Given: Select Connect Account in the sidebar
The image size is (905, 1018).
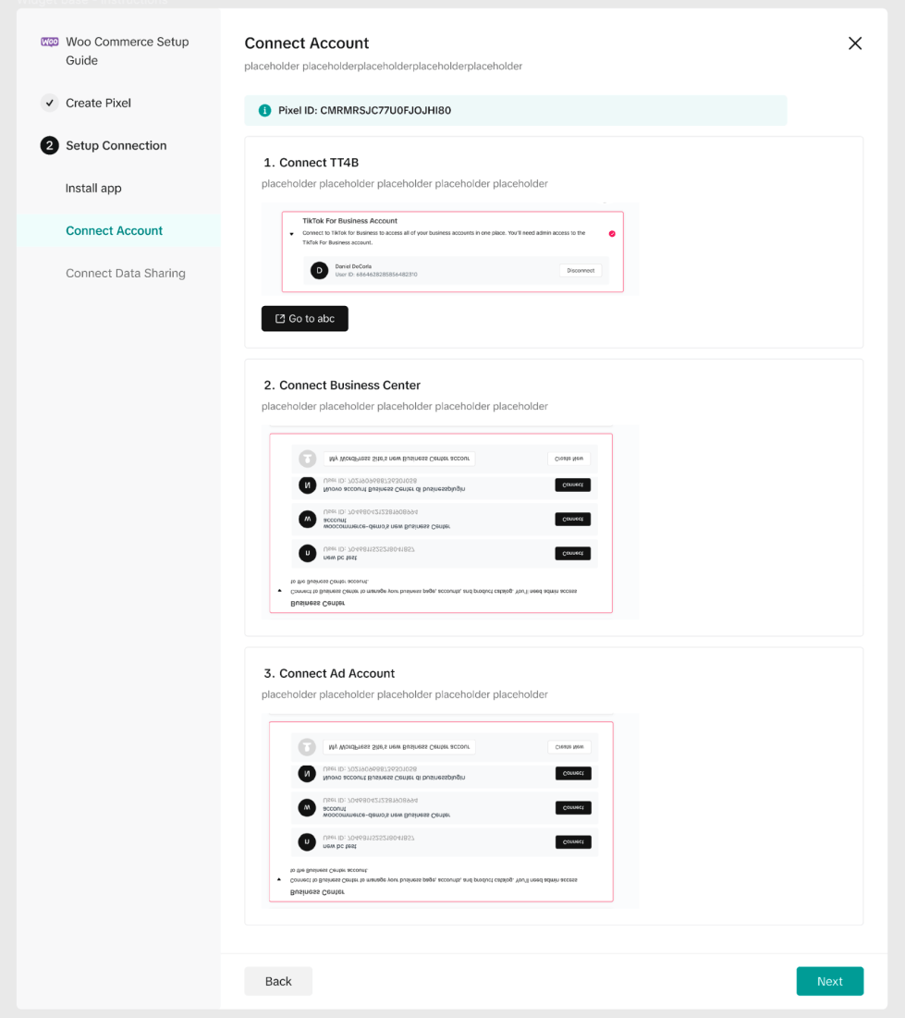Looking at the screenshot, I should point(114,231).
